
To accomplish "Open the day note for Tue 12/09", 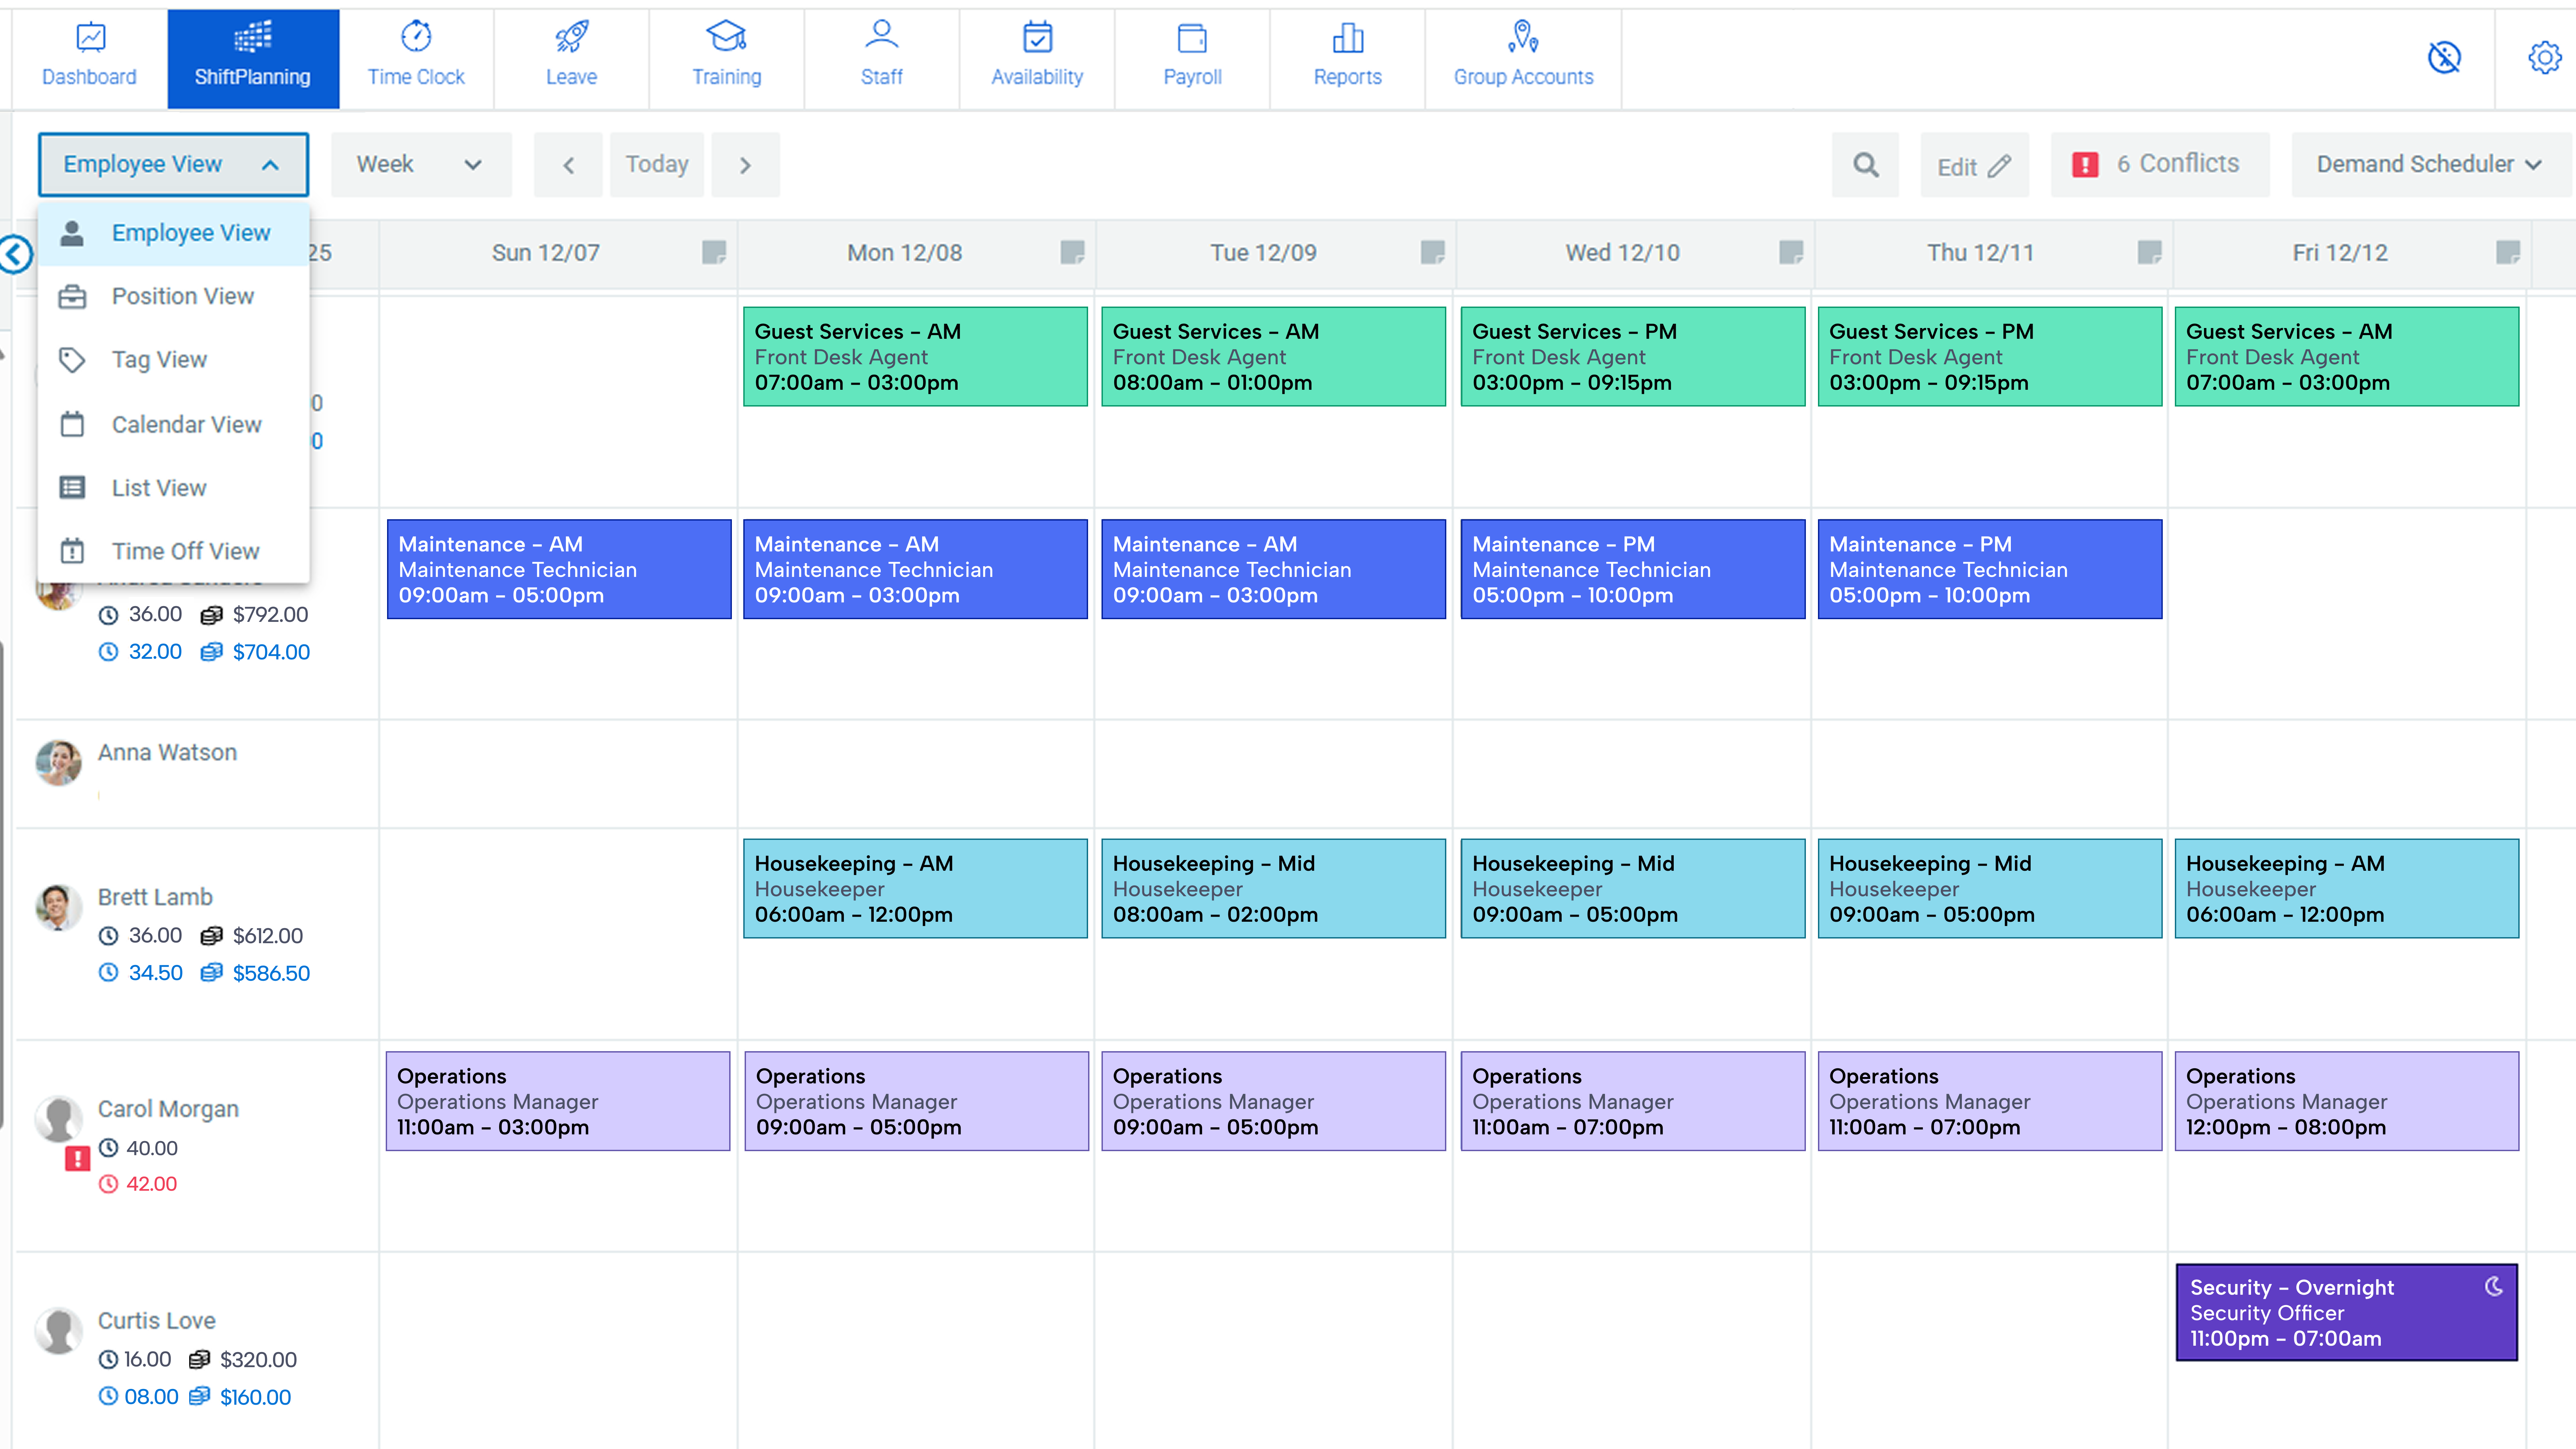I will click(x=1433, y=252).
